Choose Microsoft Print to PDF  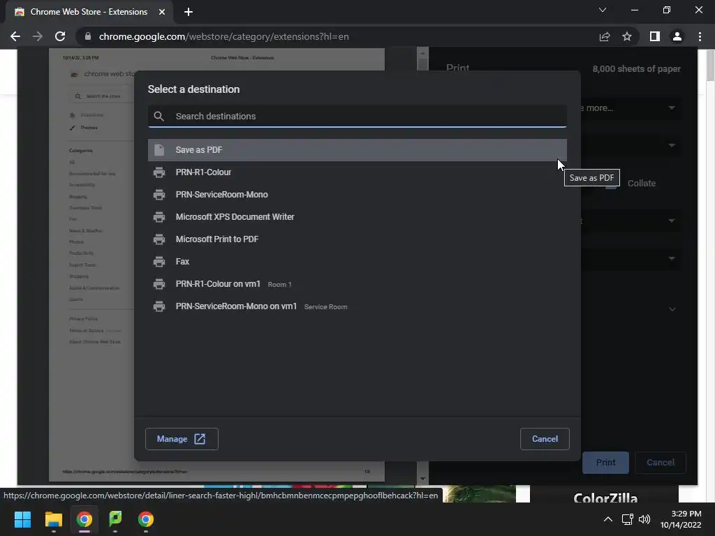[357, 239]
